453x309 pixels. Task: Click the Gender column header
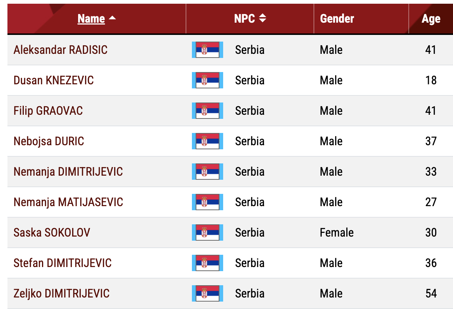(x=337, y=19)
